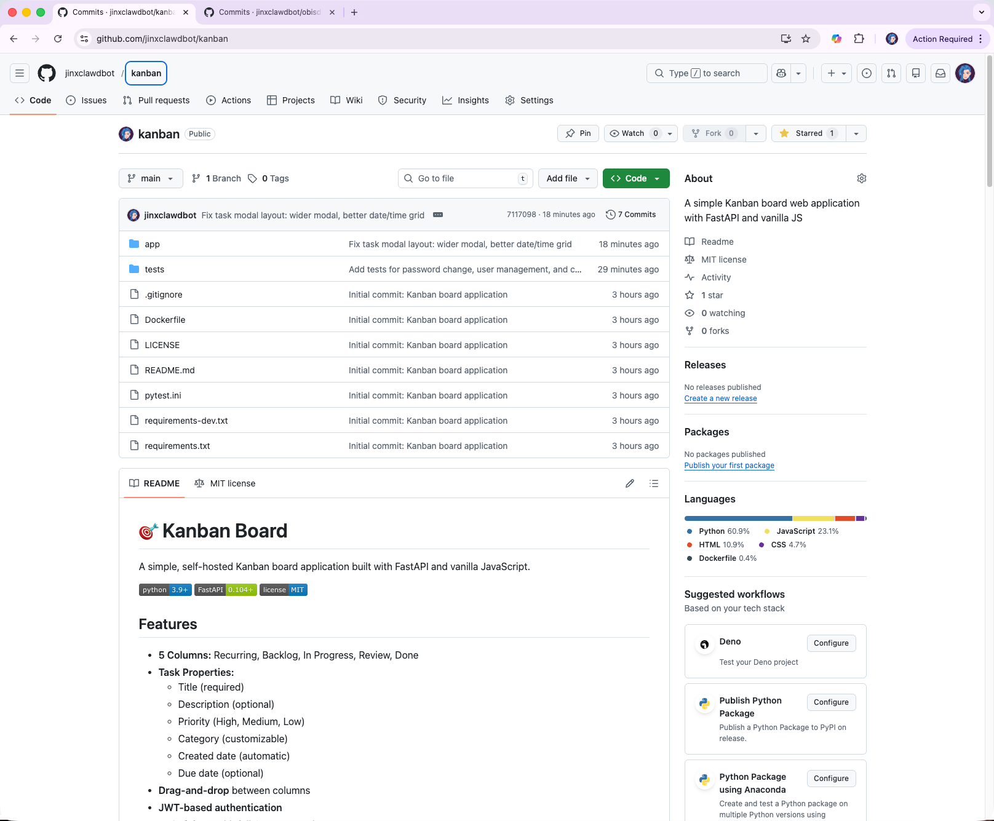This screenshot has width=994, height=821.
Task: Click the Python segment of language bar
Action: point(738,518)
